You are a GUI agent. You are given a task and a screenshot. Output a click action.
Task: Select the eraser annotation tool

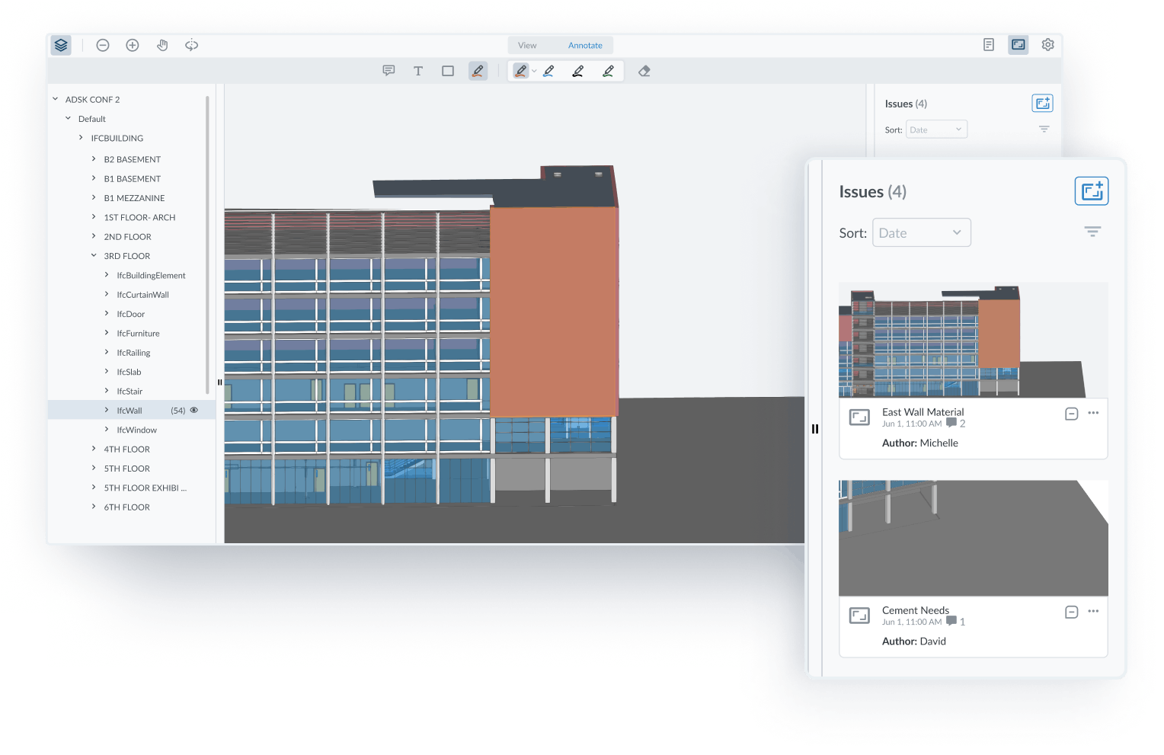point(644,70)
